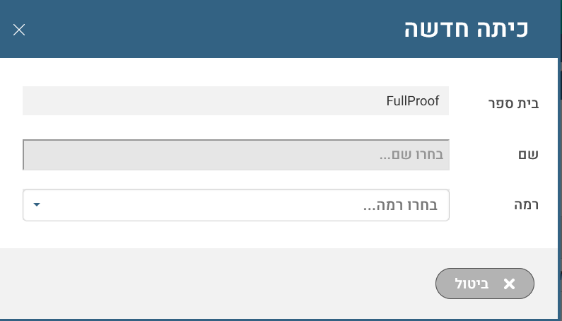The image size is (562, 321).
Task: Focus the "בחרו שם..." name input field
Action: point(236,155)
